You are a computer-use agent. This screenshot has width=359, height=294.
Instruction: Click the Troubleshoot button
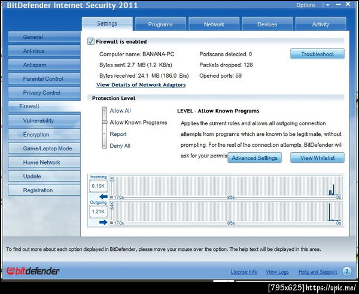pos(317,54)
